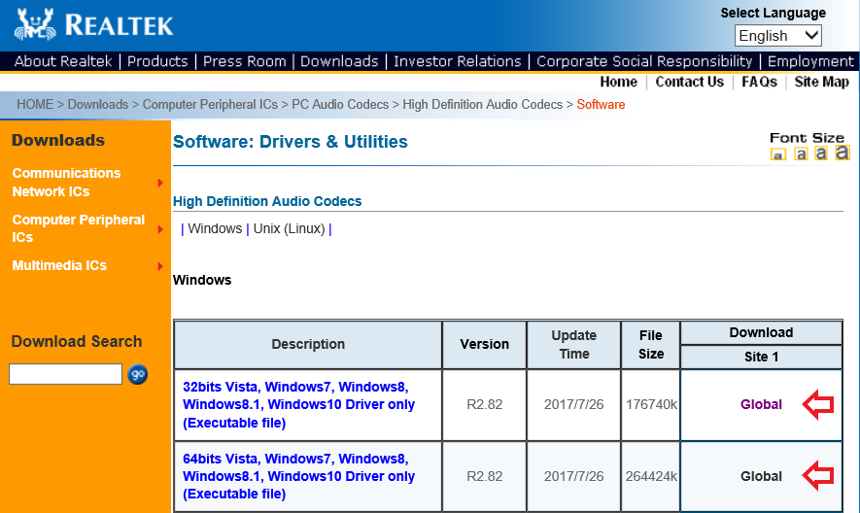Click the Software: Drivers & Utilities heading
The image size is (860, 513).
pos(291,142)
